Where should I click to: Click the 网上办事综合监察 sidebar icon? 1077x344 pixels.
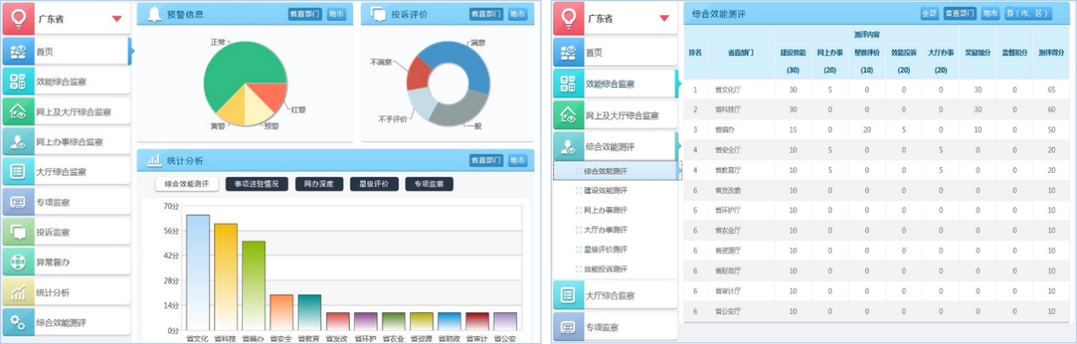(18, 142)
